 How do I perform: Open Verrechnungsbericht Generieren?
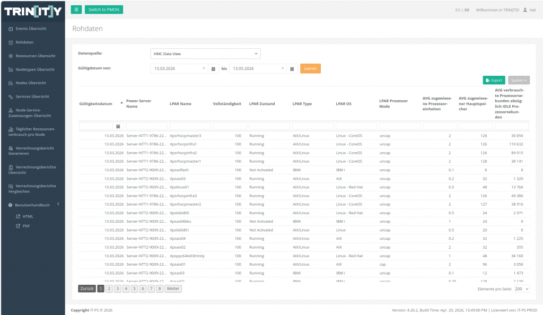31,151
